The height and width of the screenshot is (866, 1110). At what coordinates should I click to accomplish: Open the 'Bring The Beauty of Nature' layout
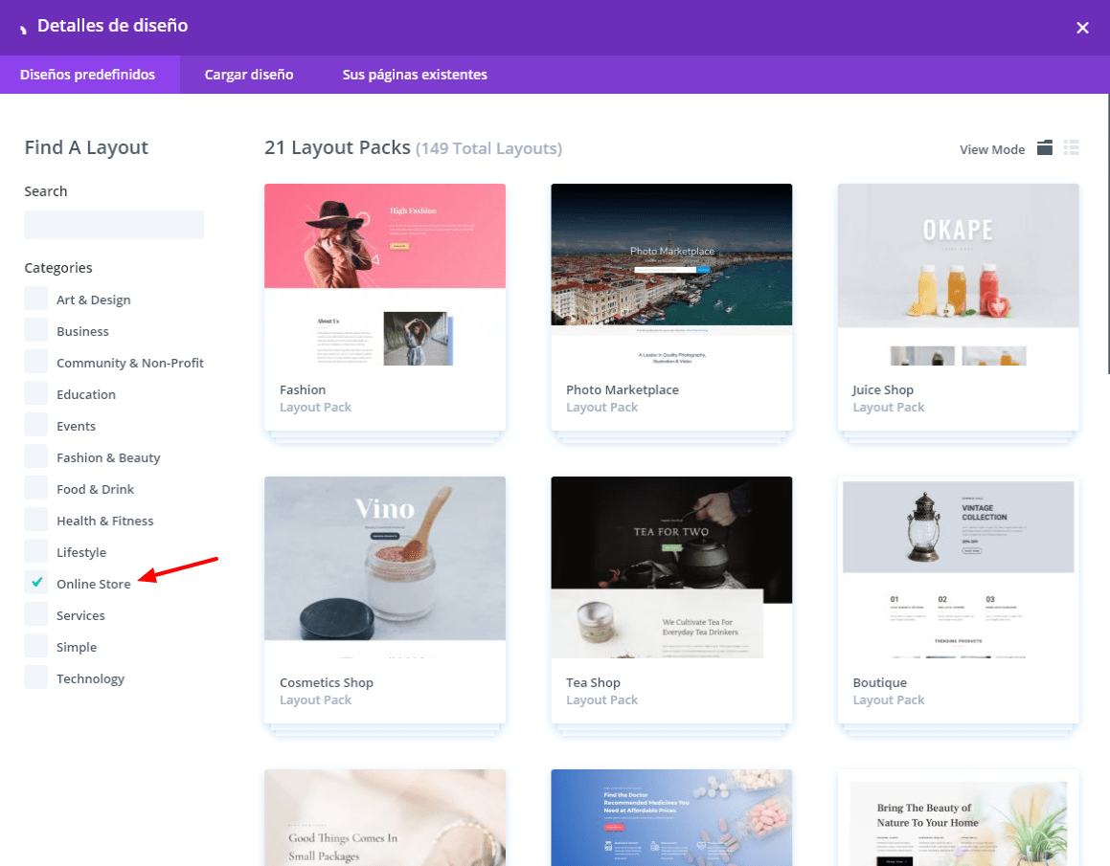(958, 818)
